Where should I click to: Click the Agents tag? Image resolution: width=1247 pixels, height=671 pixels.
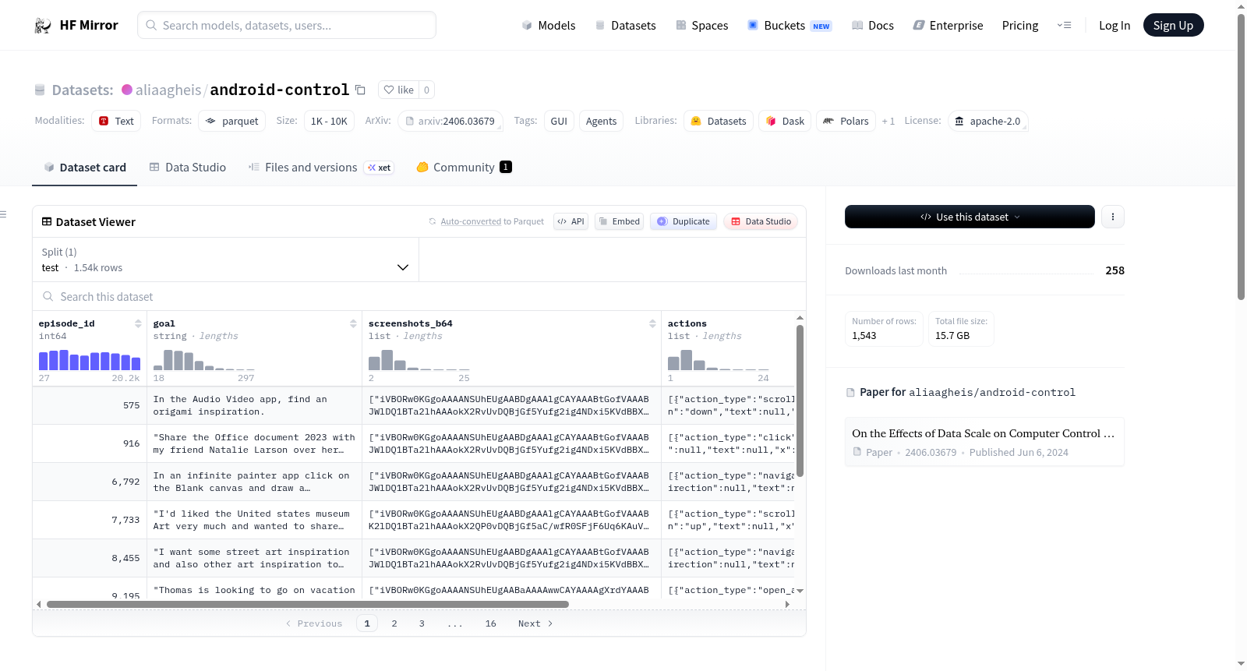pos(601,121)
